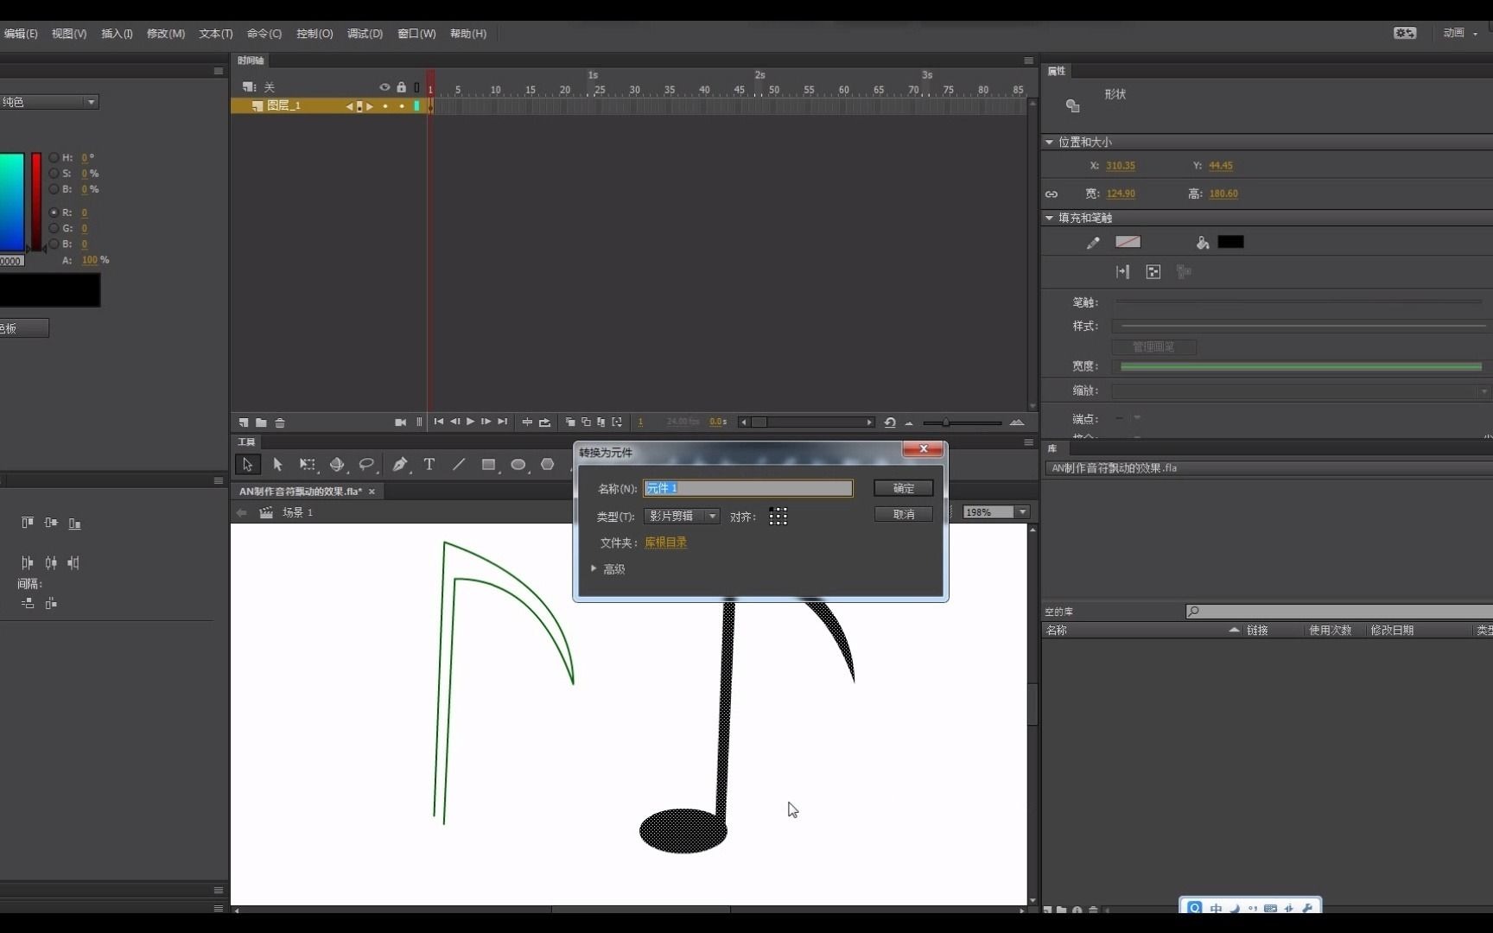Select the Subselection tool
This screenshot has width=1493, height=933.
[277, 465]
